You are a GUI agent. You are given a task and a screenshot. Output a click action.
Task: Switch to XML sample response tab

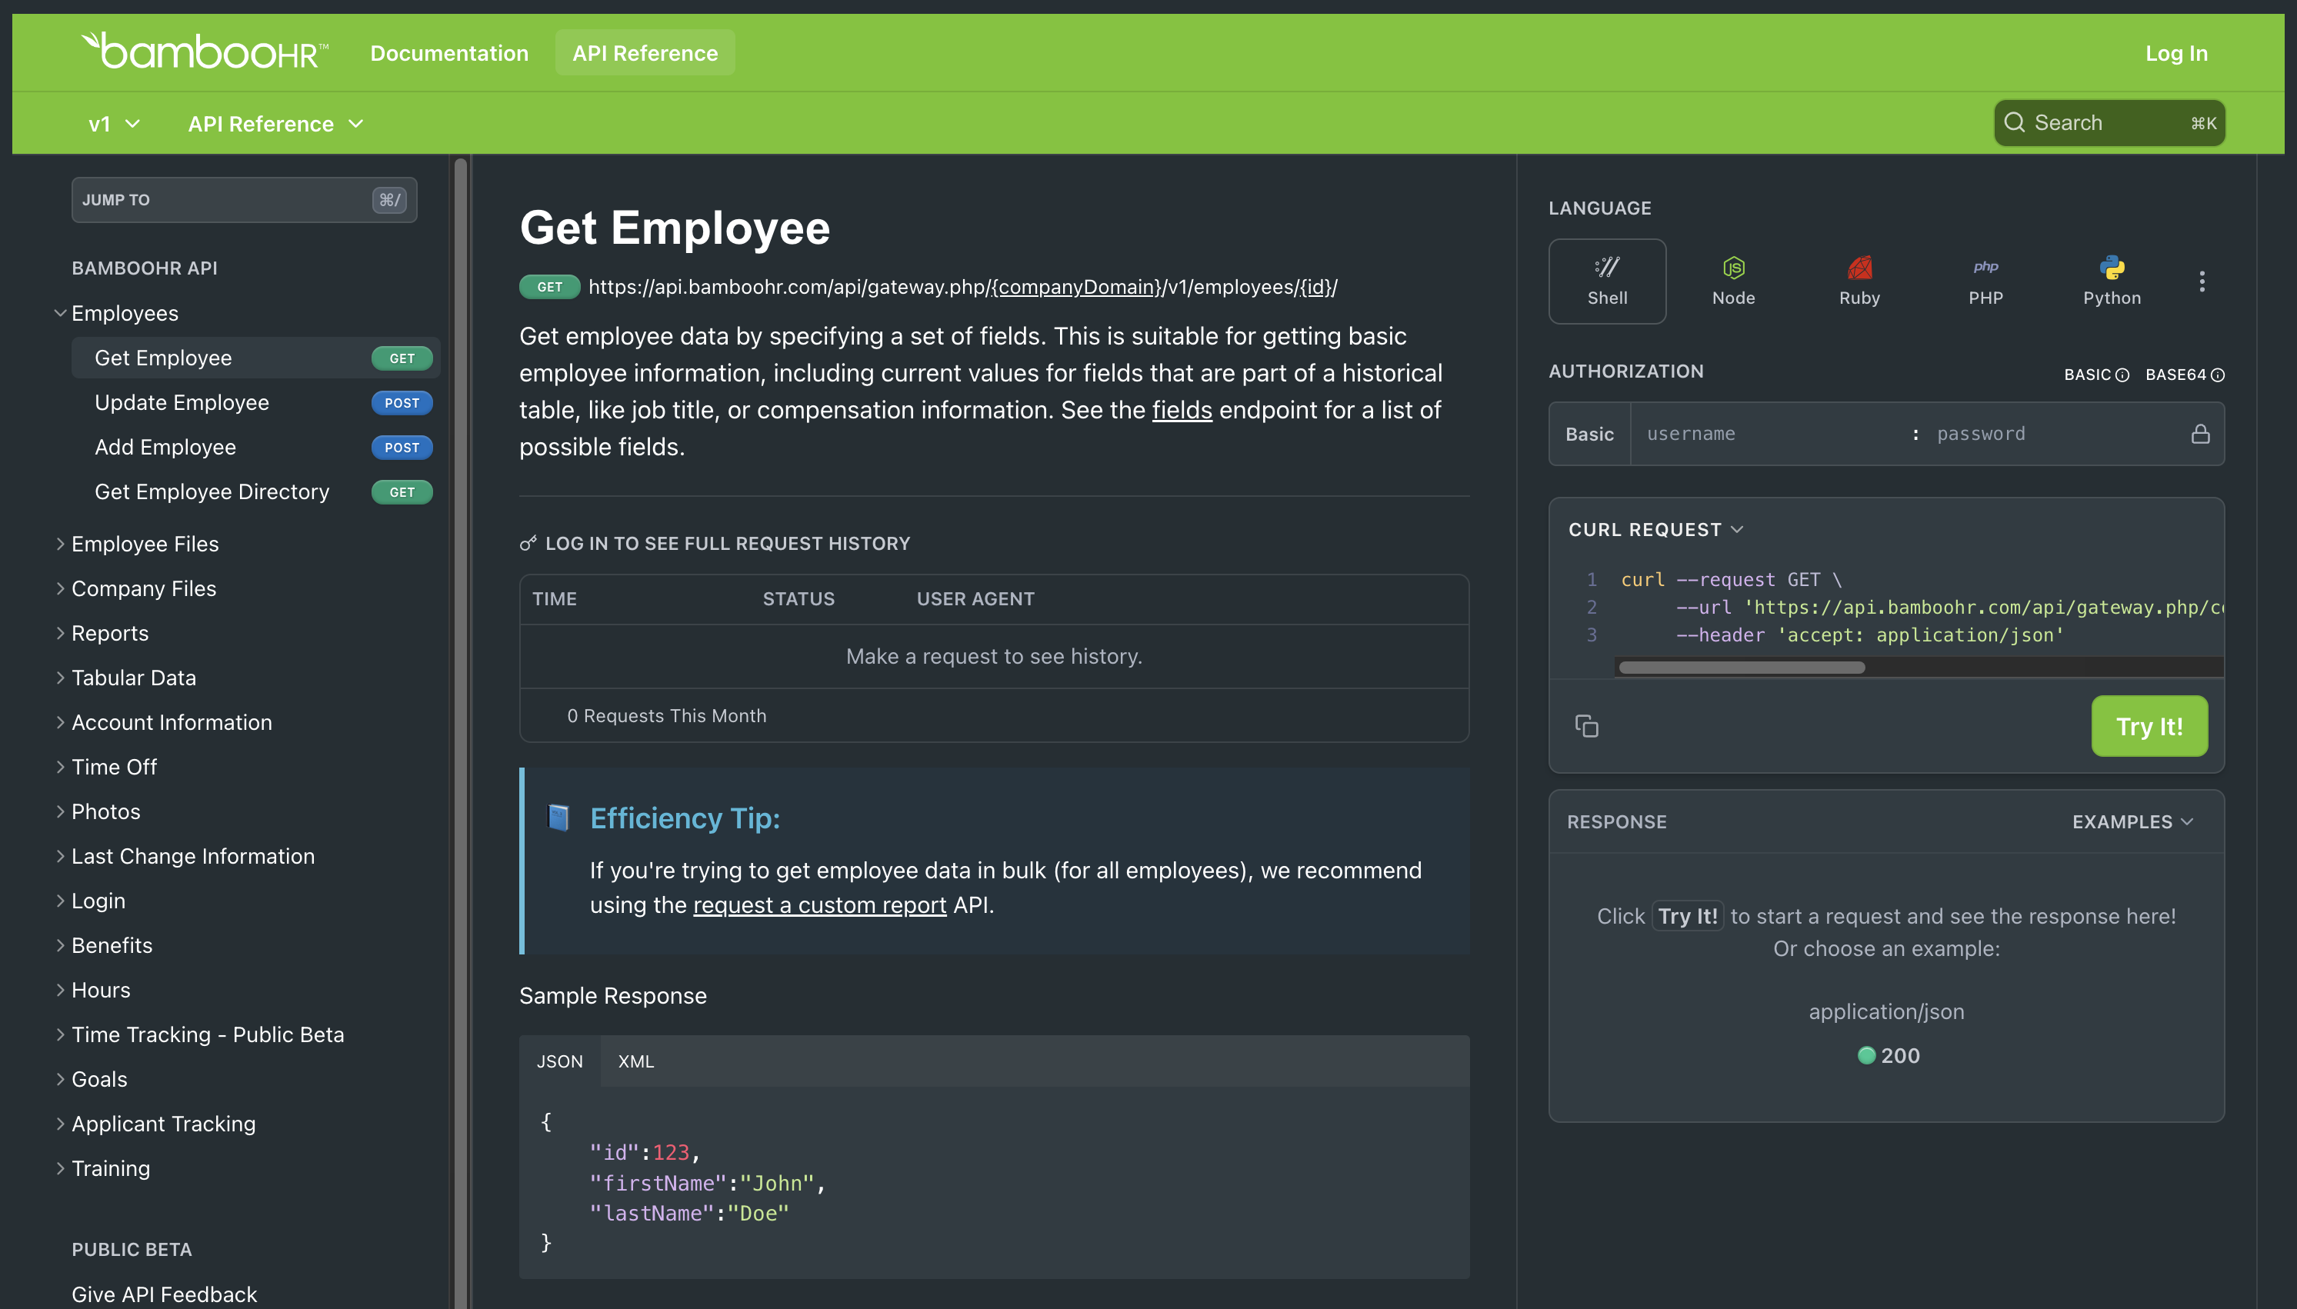[634, 1060]
